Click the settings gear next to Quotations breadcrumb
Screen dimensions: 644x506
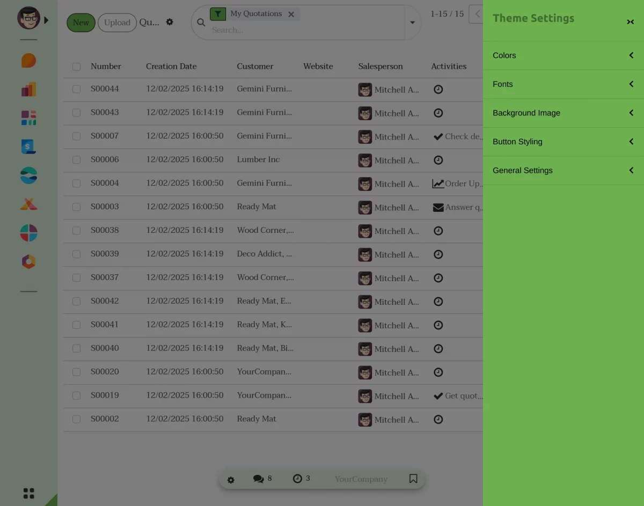(169, 22)
